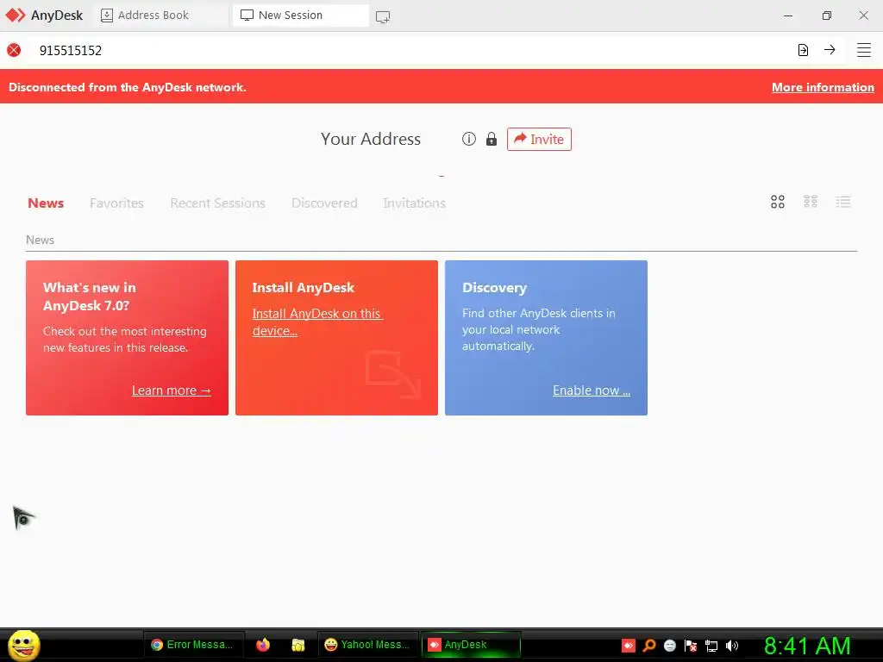Screen dimensions: 883x662
Task: Click the gray smiley tray icon
Action: [669, 646]
